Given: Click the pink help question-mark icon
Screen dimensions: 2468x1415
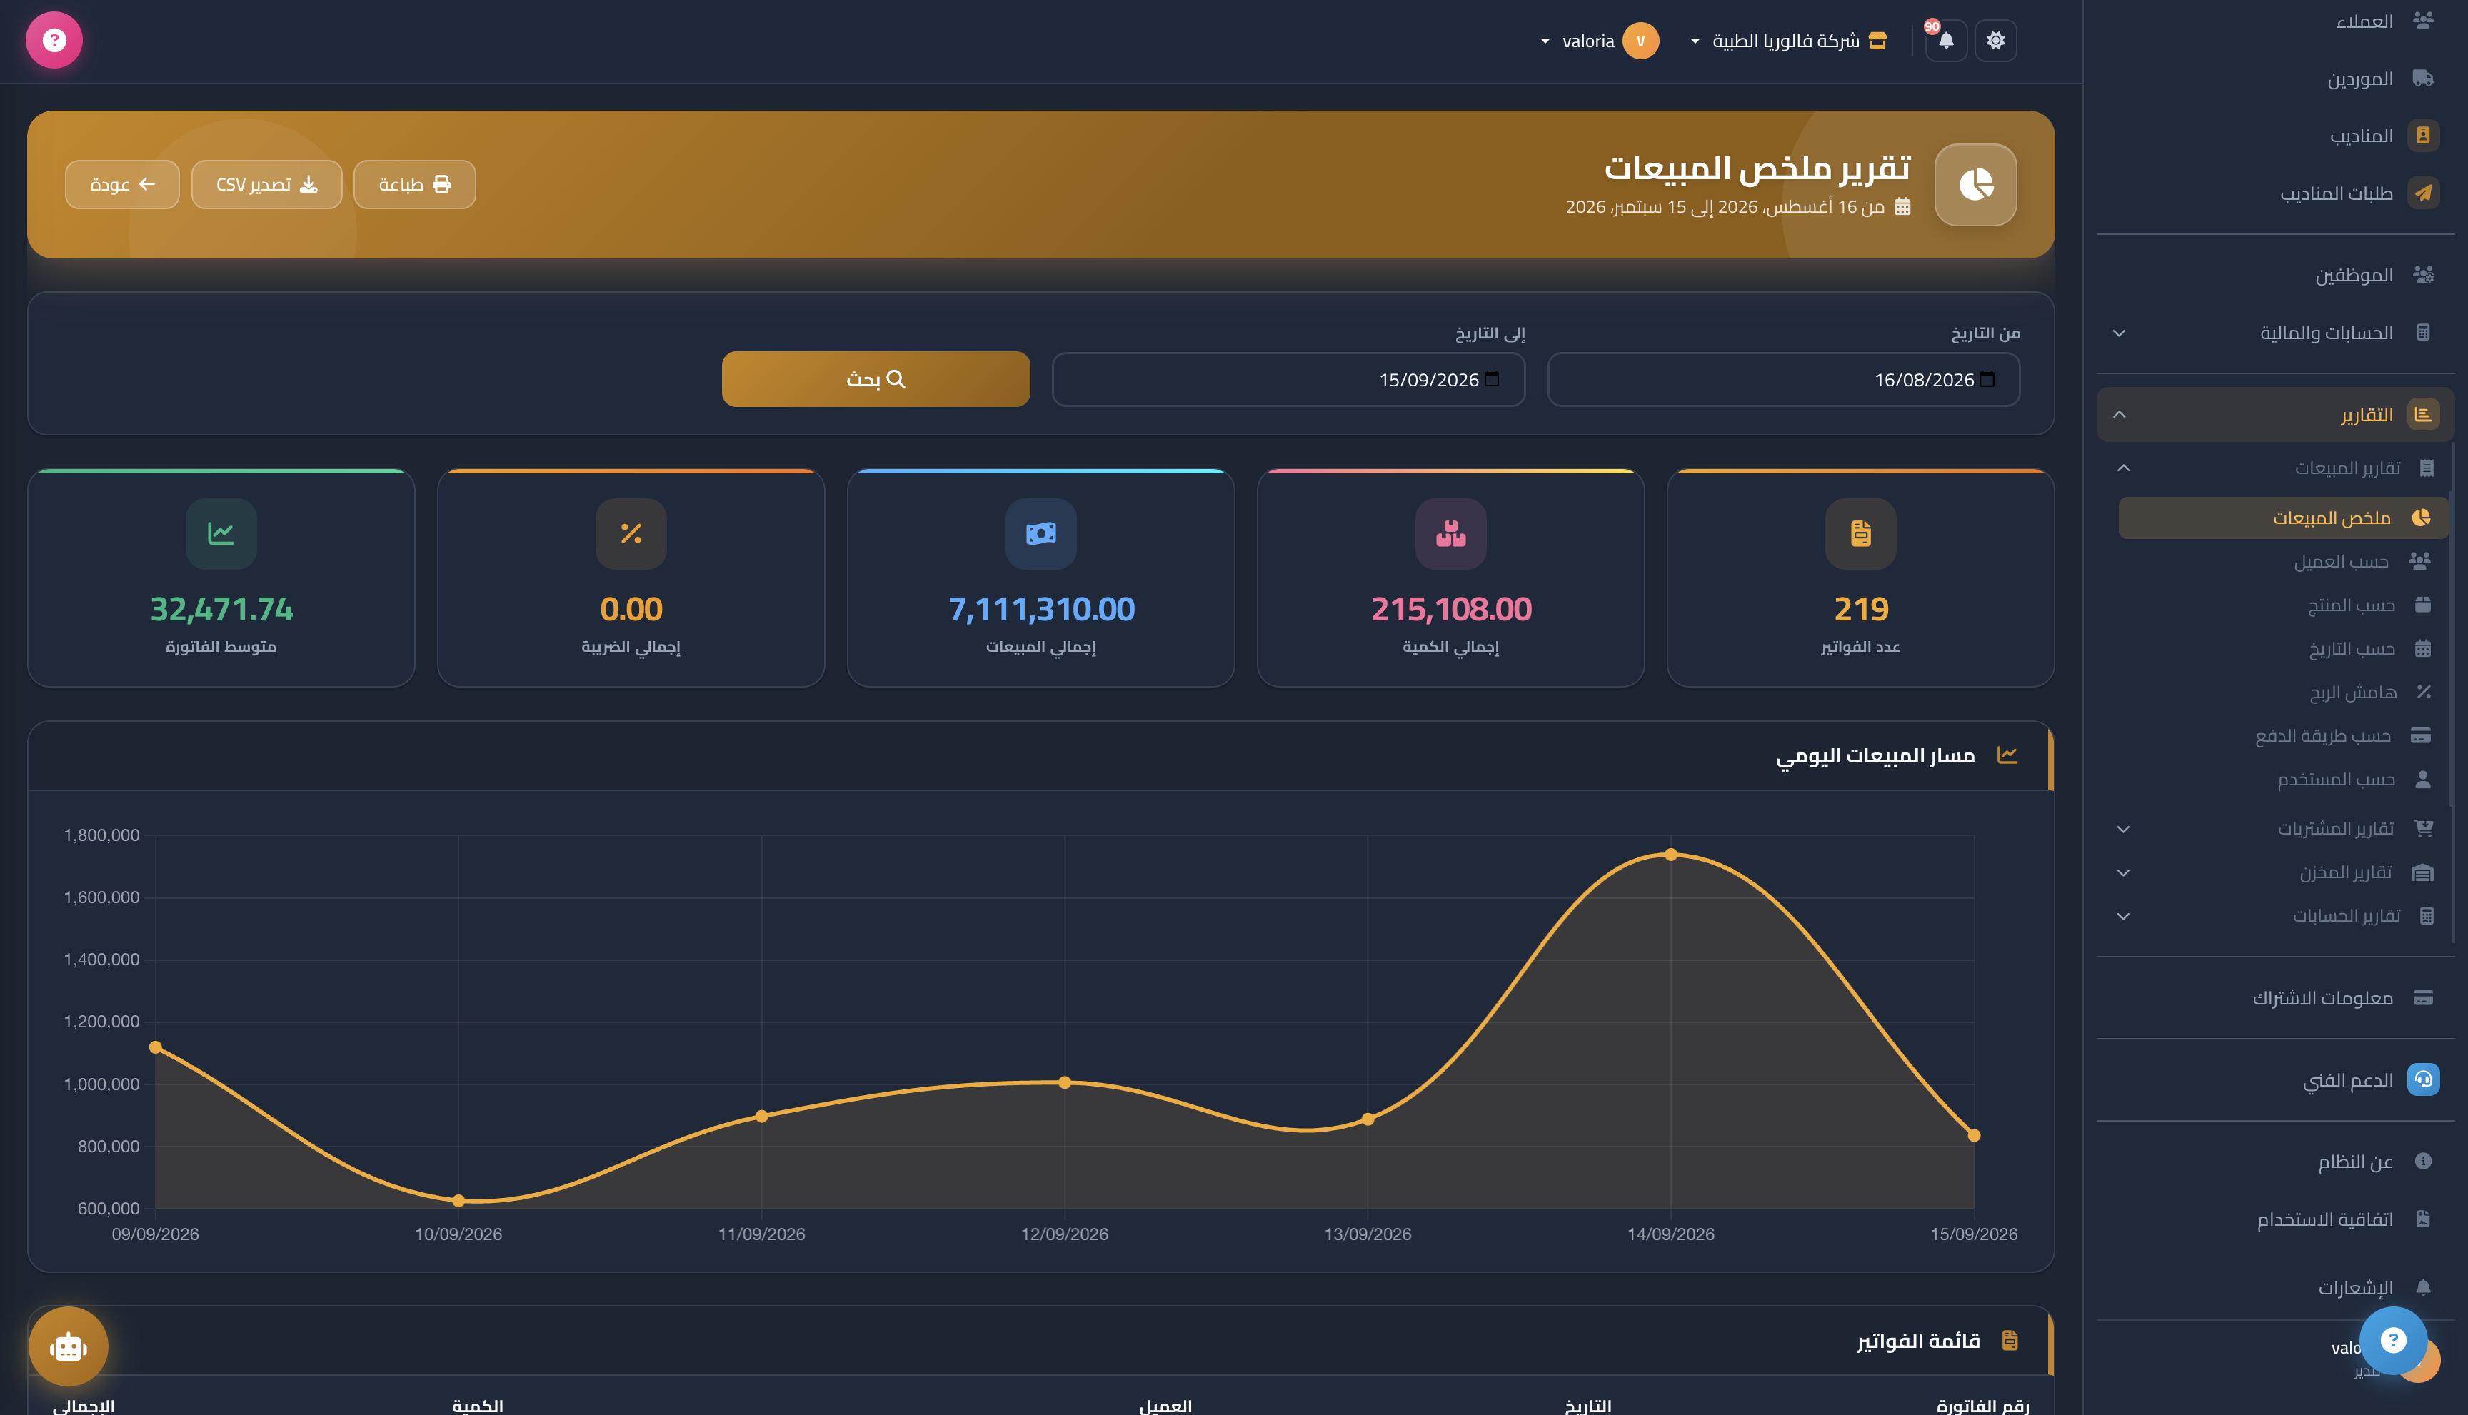Looking at the screenshot, I should click(x=54, y=40).
